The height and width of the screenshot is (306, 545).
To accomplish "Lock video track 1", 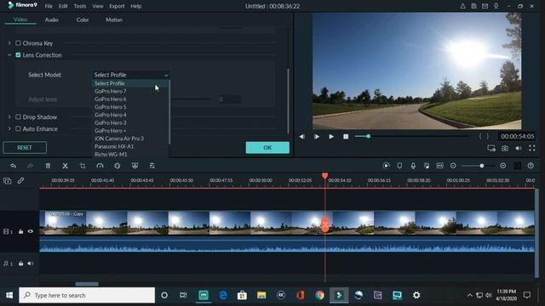I will pos(20,231).
